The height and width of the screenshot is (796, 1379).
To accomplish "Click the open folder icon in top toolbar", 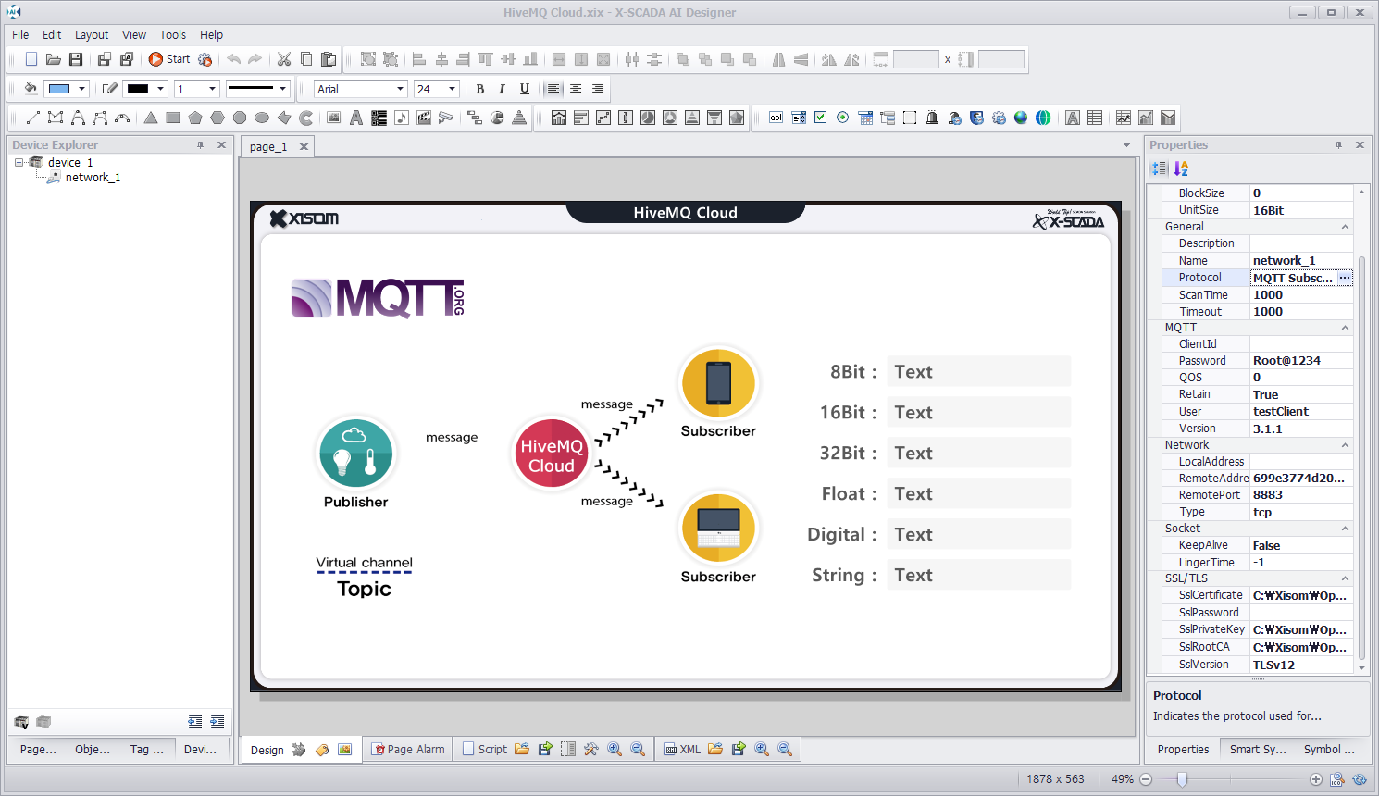I will 54,59.
